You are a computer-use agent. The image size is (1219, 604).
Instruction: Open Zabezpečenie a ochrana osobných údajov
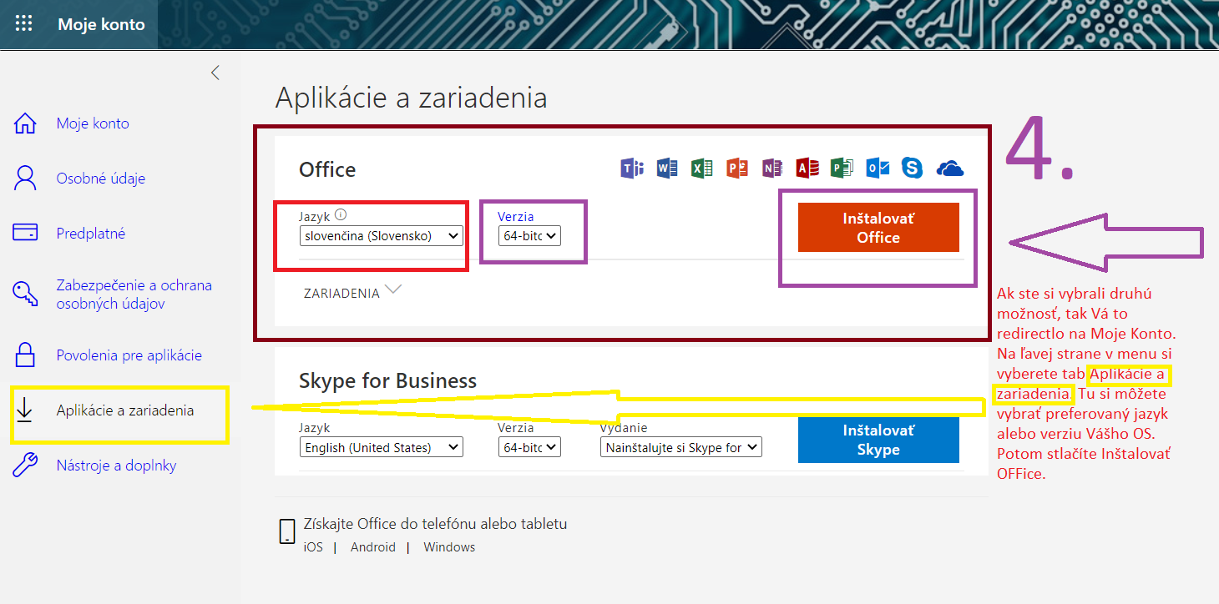click(x=134, y=294)
